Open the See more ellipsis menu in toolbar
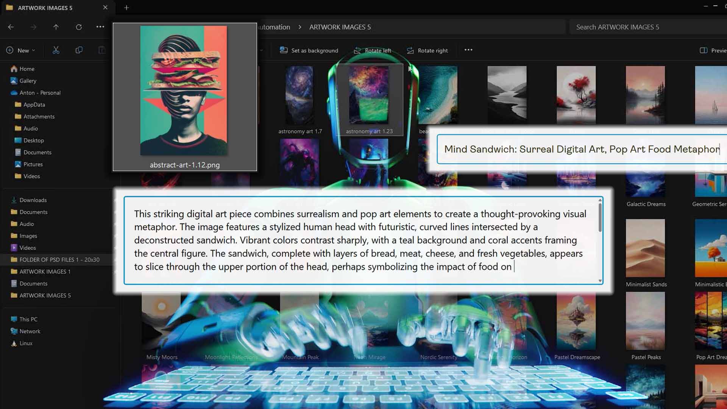The height and width of the screenshot is (409, 727). click(468, 50)
